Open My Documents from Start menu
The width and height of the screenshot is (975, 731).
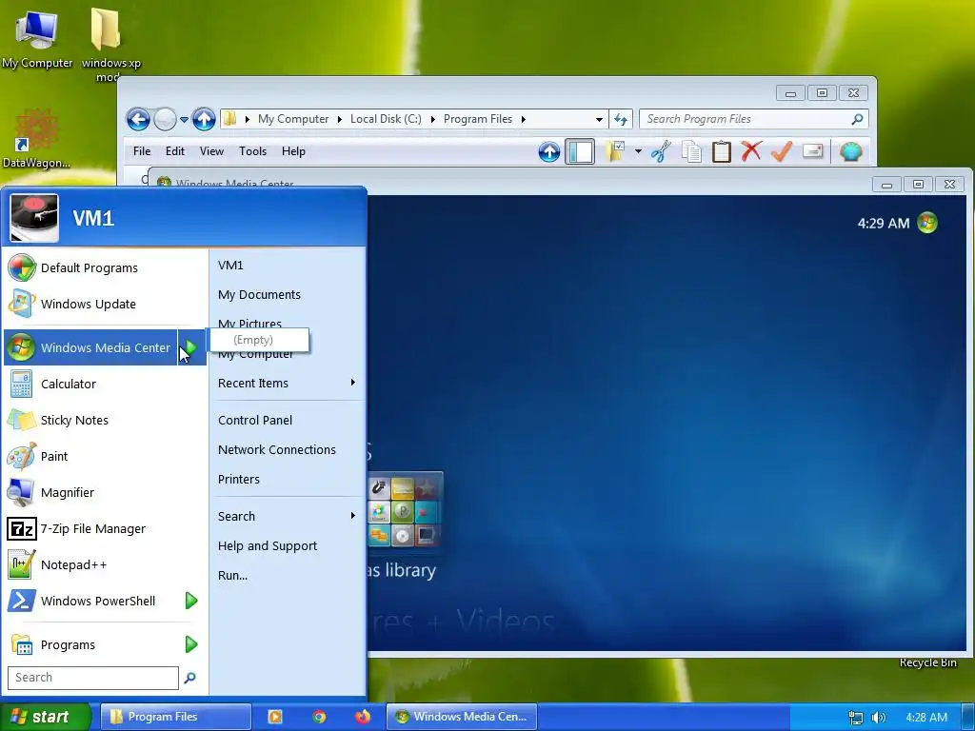259,295
